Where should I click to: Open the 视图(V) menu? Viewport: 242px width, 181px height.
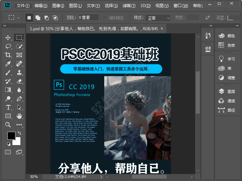pyautogui.click(x=162, y=6)
